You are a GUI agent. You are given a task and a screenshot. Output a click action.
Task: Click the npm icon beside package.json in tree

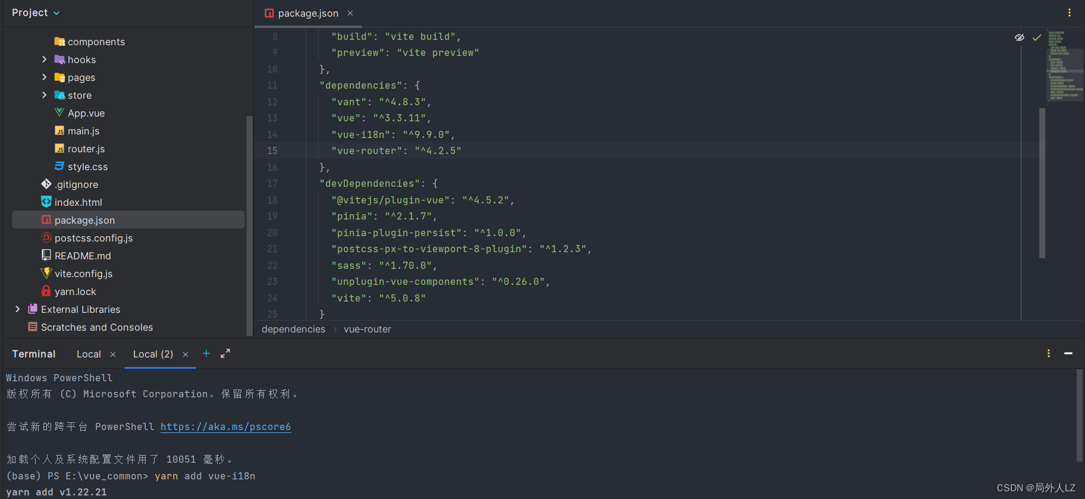tap(46, 219)
